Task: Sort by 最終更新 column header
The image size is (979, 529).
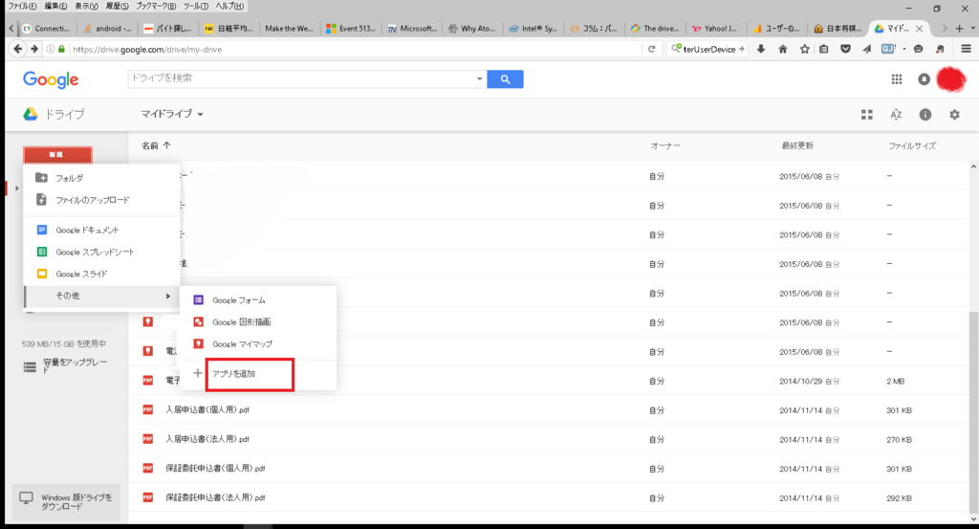Action: (x=797, y=145)
